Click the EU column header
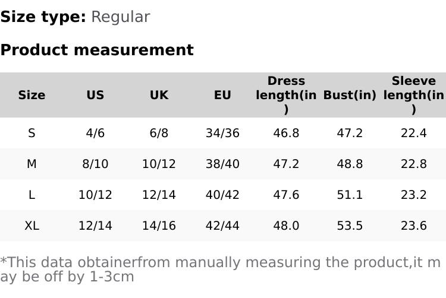Screen dimensions: 446x298 [x=222, y=95]
